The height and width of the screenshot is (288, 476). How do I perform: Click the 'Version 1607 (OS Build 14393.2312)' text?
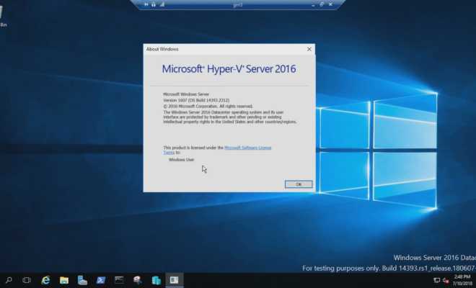196,100
